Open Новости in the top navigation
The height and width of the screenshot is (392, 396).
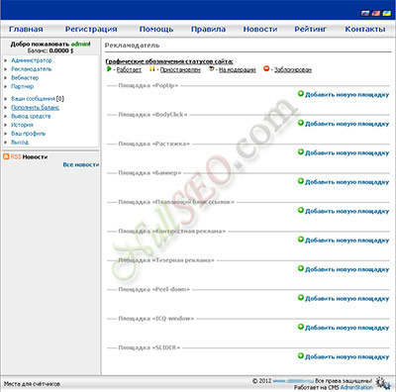[x=260, y=29]
